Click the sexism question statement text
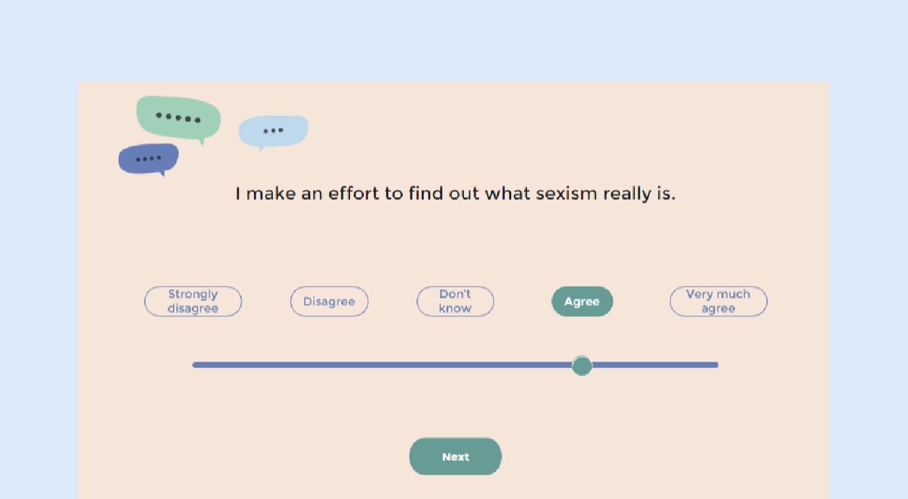The width and height of the screenshot is (908, 499). coord(455,194)
